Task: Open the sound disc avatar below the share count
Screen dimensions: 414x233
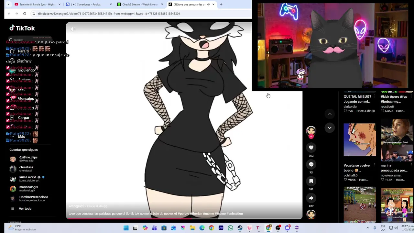Action: [x=311, y=214]
